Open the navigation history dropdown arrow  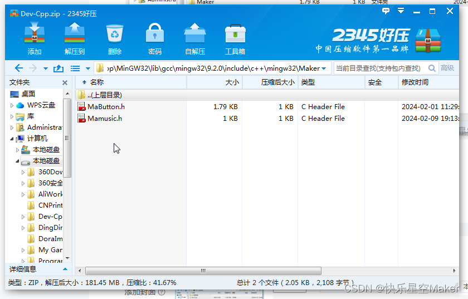tap(45, 68)
